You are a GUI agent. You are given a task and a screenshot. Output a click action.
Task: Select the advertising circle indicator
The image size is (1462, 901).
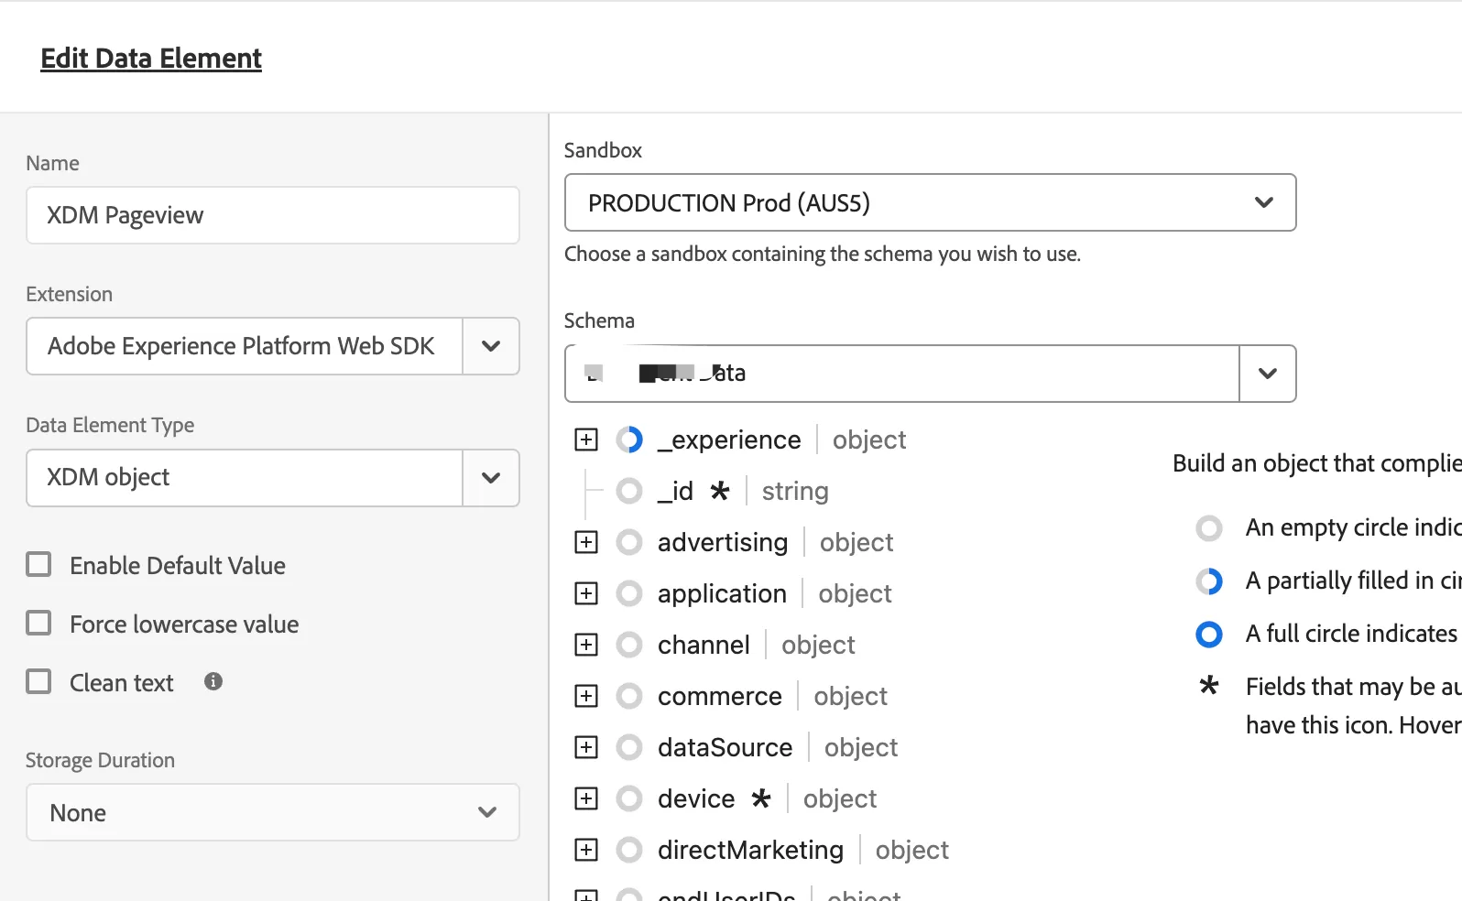coord(629,542)
